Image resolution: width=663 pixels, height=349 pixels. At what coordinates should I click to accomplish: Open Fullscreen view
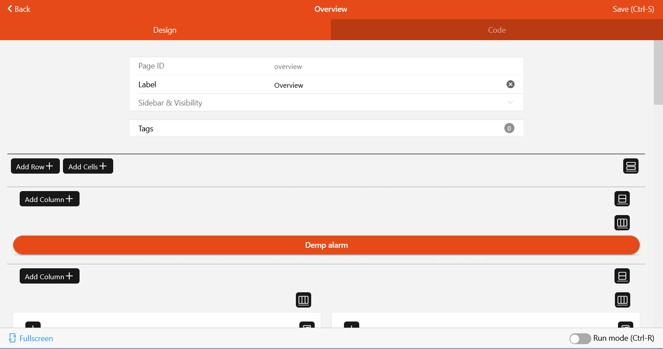[30, 338]
